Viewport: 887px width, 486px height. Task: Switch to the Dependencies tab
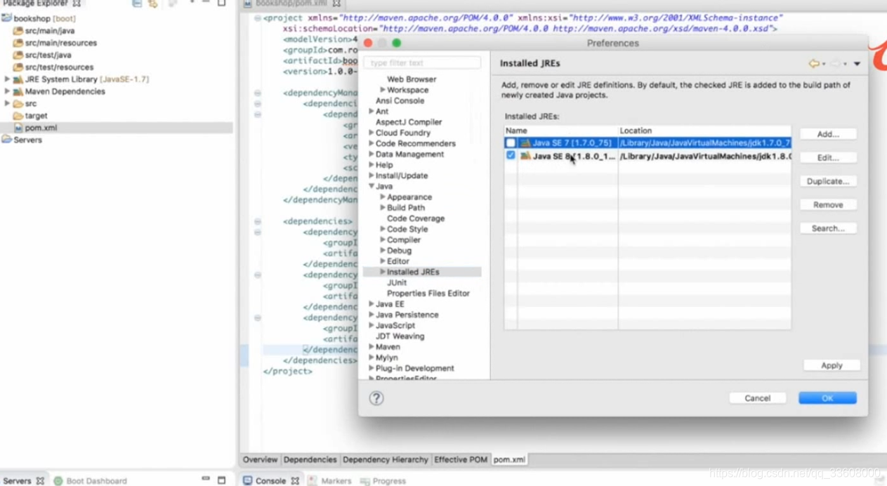pos(310,459)
